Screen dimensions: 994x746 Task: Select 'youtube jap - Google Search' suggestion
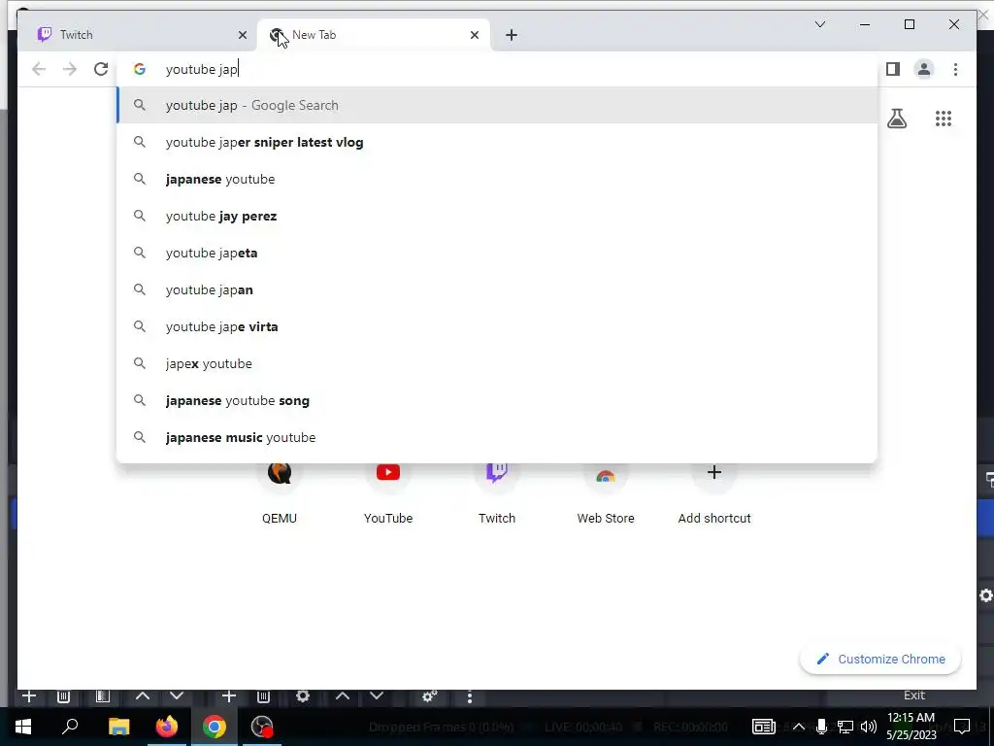[x=497, y=105]
